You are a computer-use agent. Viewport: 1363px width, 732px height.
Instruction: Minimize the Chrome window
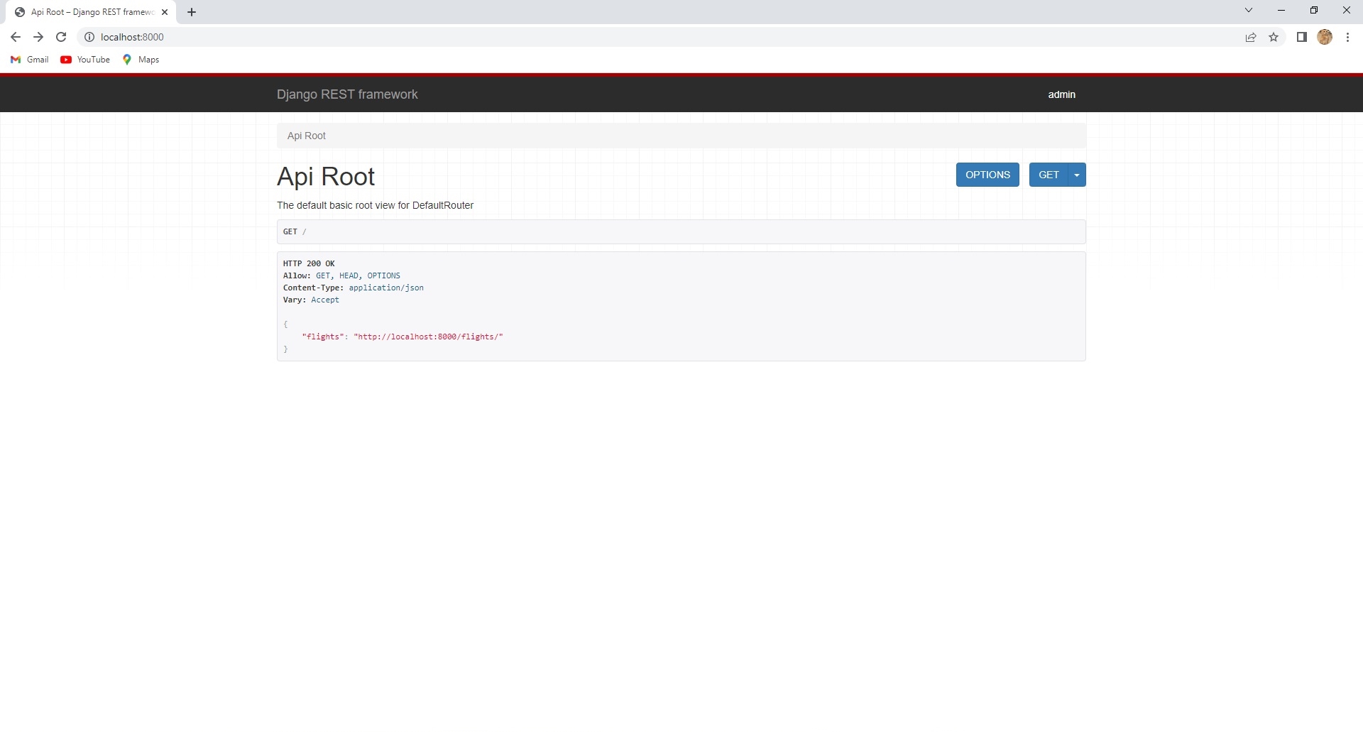pyautogui.click(x=1281, y=10)
